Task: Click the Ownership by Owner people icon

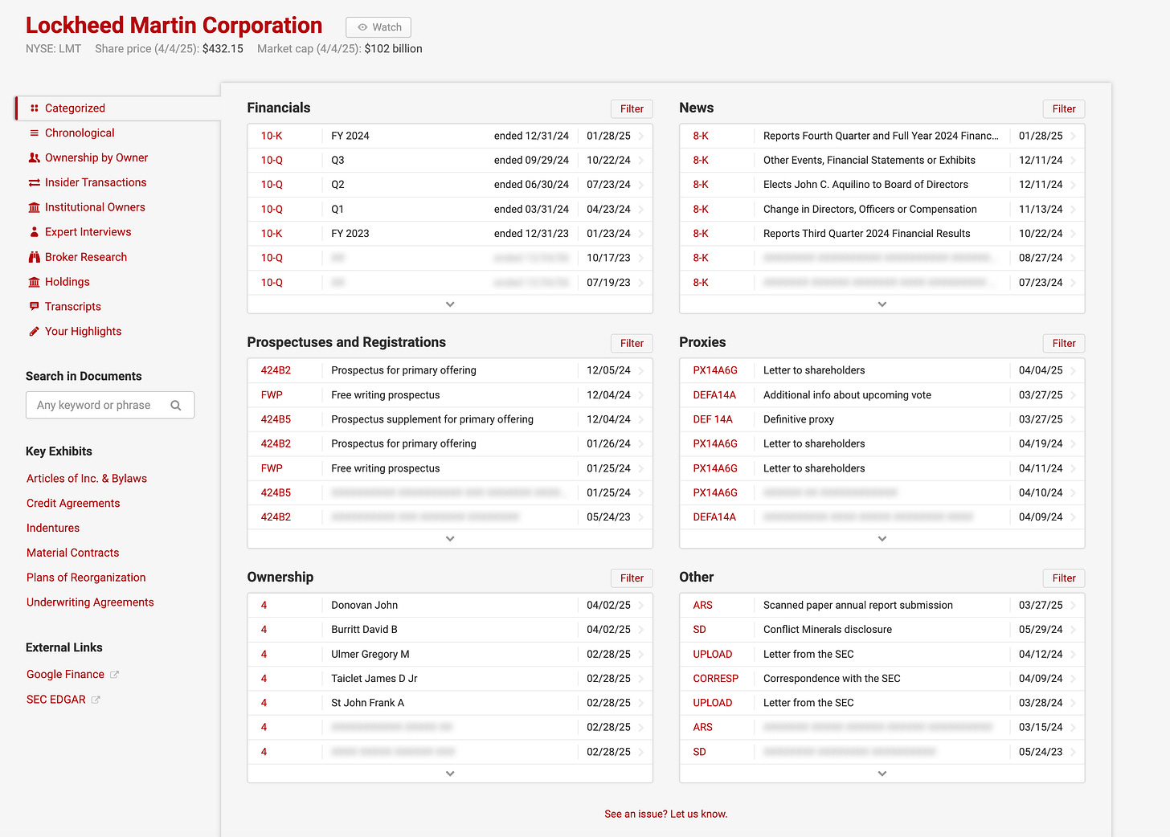Action: click(x=34, y=158)
